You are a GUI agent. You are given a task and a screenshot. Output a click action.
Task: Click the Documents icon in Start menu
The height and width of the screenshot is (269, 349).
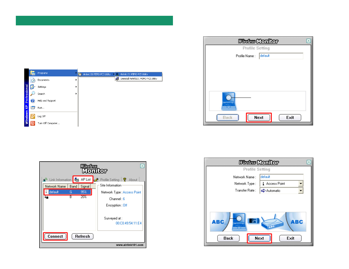[33, 80]
